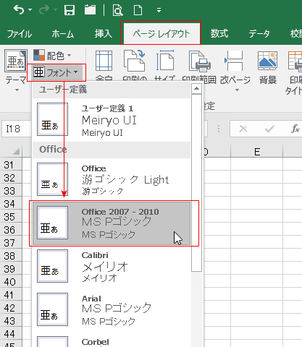Viewport: 302px width, 347px height.
Task: Switch to the Formulas (数式) tab
Action: pyautogui.click(x=219, y=33)
